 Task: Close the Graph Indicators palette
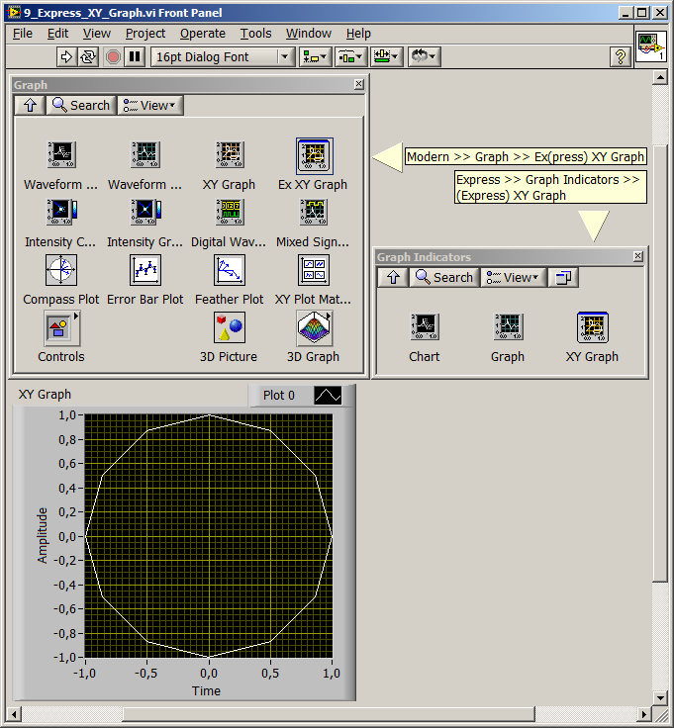pos(638,256)
